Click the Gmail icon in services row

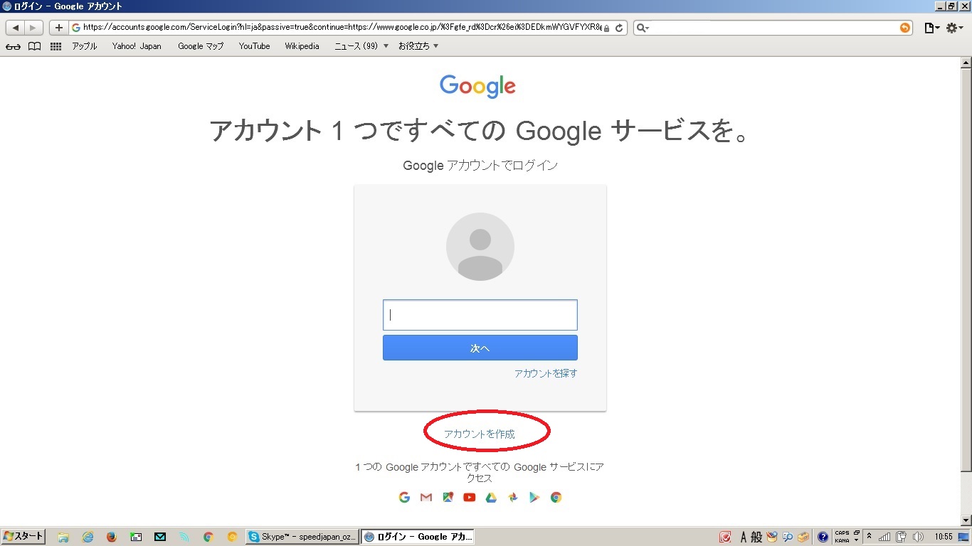point(426,498)
